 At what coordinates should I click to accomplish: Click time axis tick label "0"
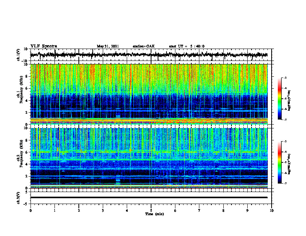(x=31, y=211)
